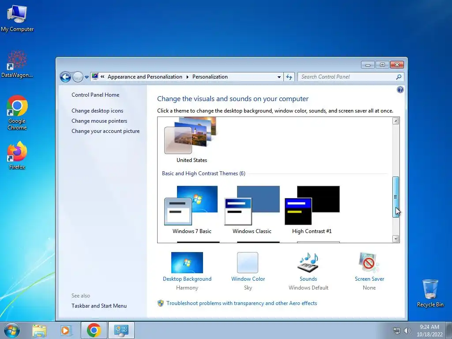Click the Show desktop strip on taskbar
This screenshot has width=452, height=339.
[x=449, y=330]
